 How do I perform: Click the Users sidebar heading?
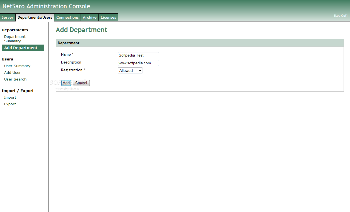pyautogui.click(x=7, y=59)
